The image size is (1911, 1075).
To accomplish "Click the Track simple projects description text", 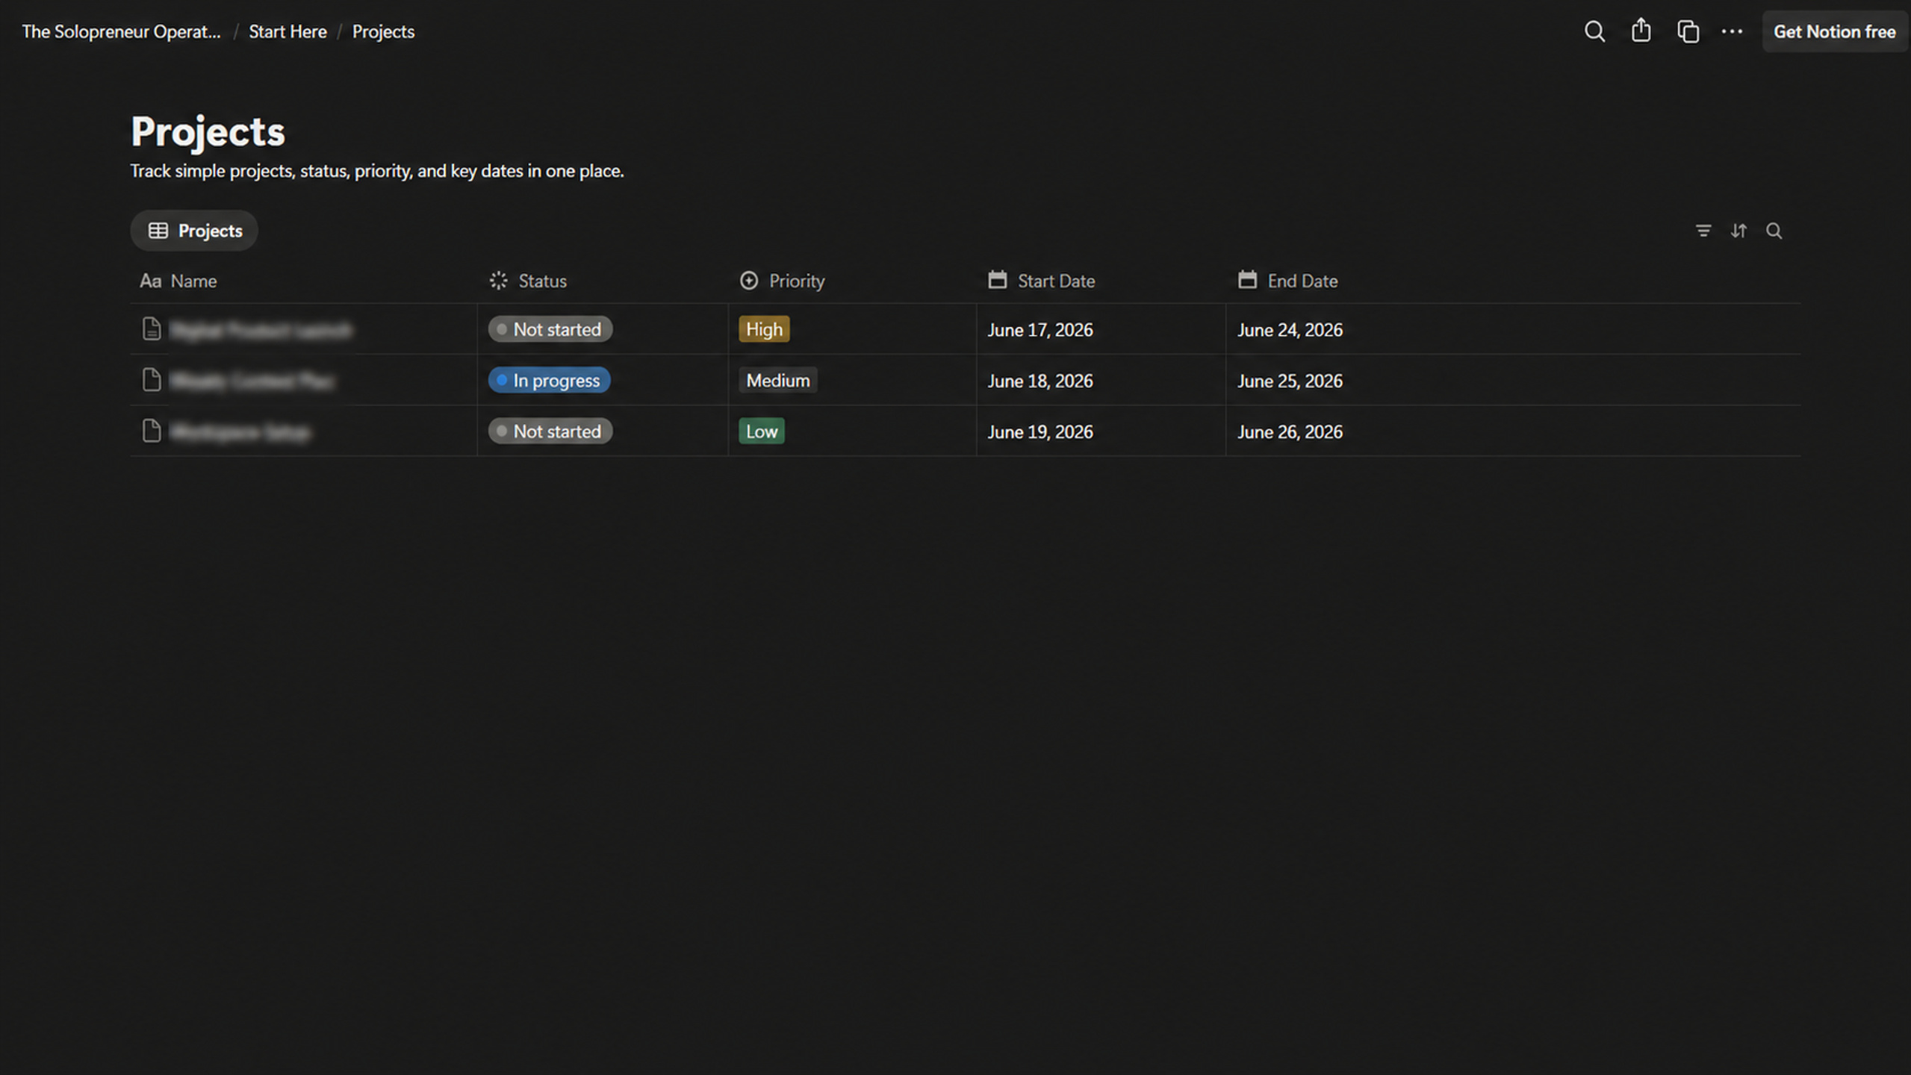I will pyautogui.click(x=377, y=171).
